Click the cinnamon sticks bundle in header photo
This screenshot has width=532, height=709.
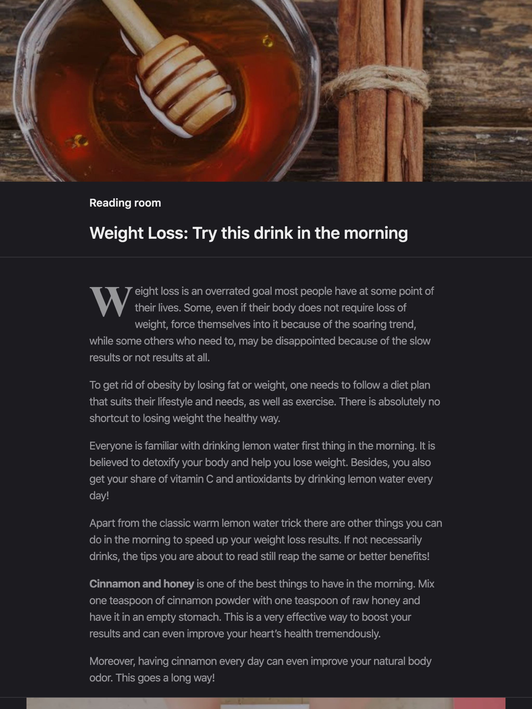(x=381, y=90)
